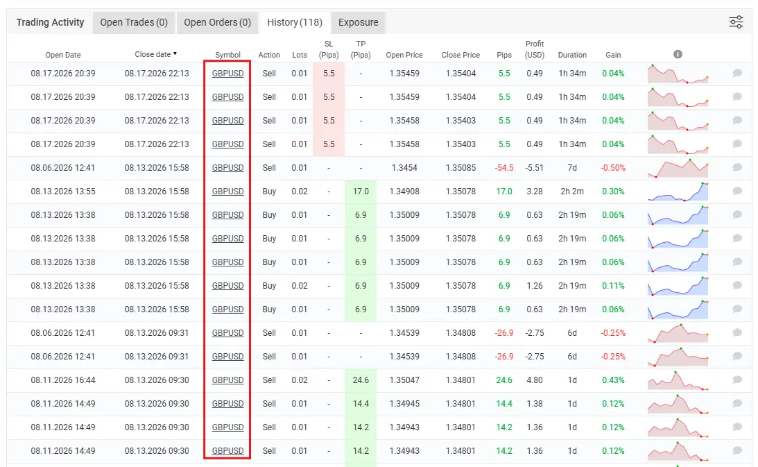758x467 pixels.
Task: Sort by the Pips column header
Action: coord(504,55)
